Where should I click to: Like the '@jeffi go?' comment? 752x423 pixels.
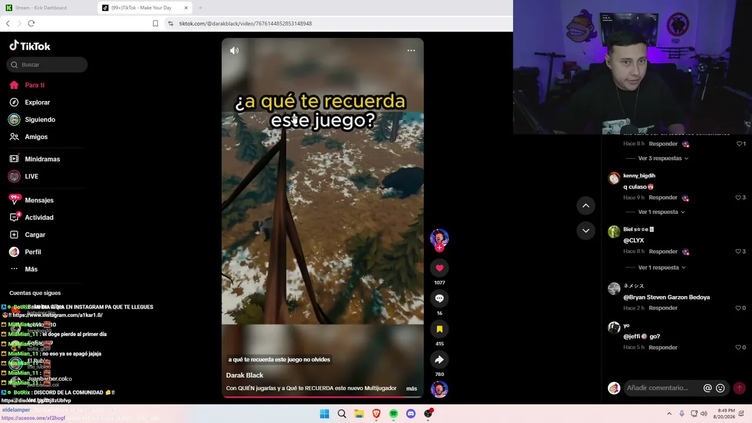(x=738, y=347)
